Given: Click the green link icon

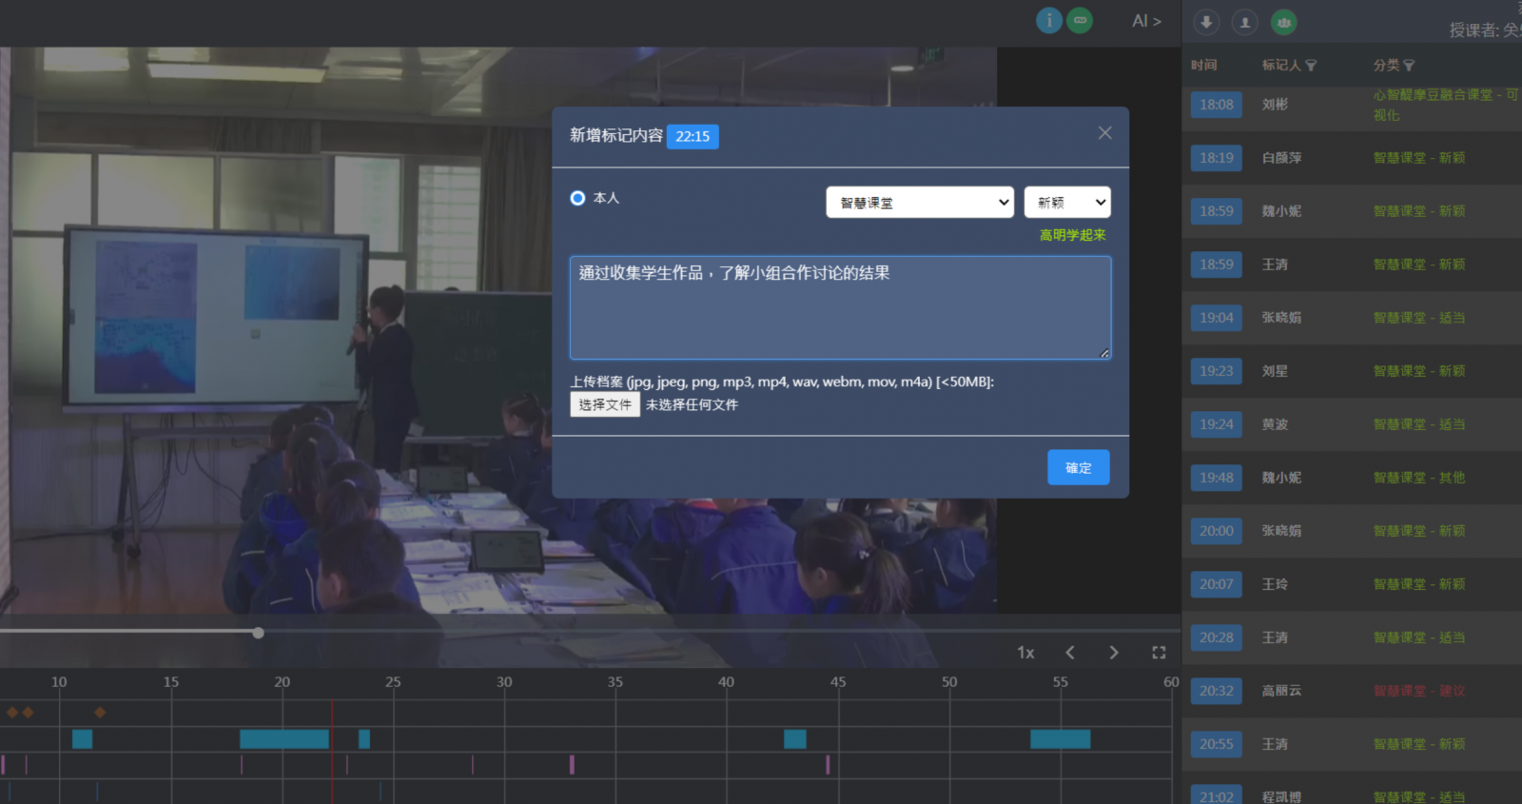Looking at the screenshot, I should pyautogui.click(x=1080, y=21).
